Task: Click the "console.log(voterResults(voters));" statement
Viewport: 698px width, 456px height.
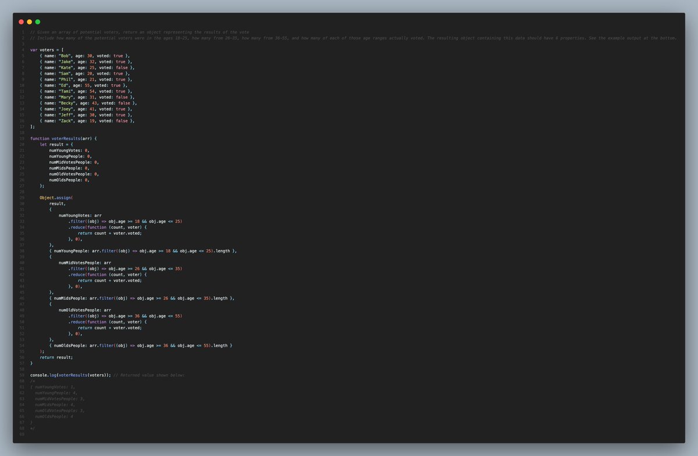Action: (70, 375)
